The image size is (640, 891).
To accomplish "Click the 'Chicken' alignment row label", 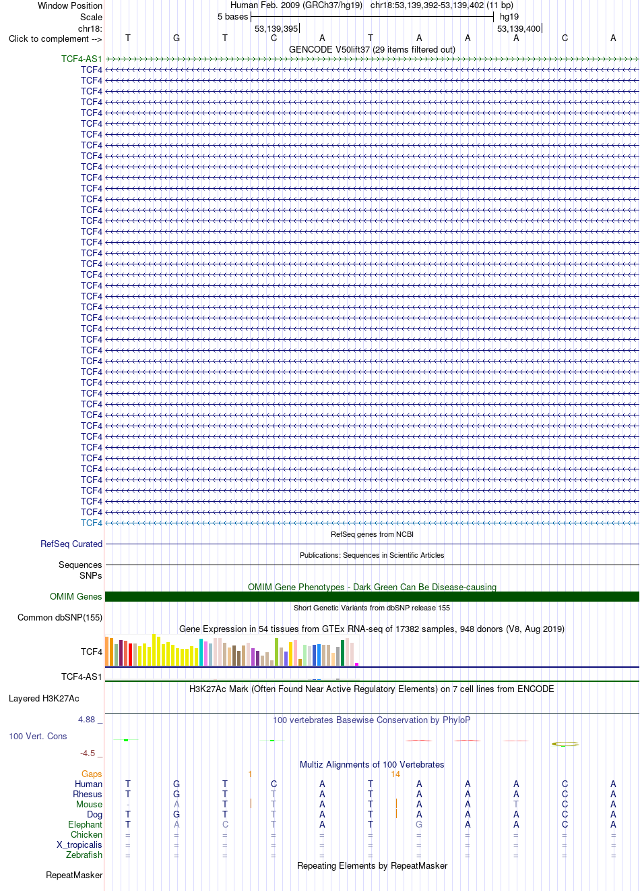I will (86, 834).
